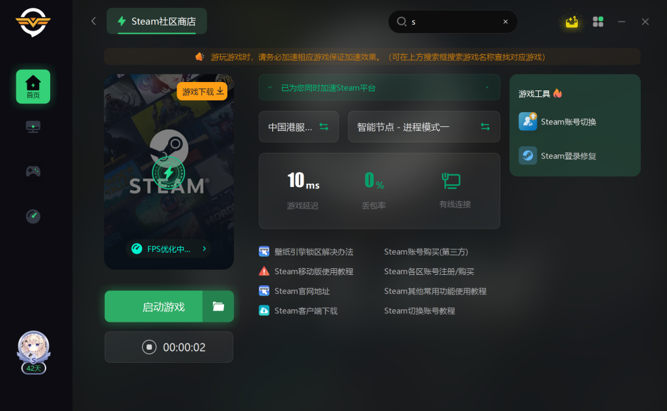Click the download icon beside Steam客户端下载
Viewport: 667px width, 411px height.
(x=264, y=311)
